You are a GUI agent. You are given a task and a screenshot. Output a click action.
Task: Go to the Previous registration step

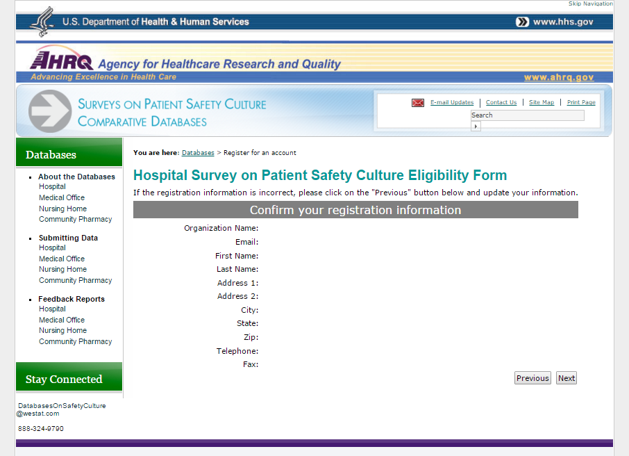[x=532, y=378]
